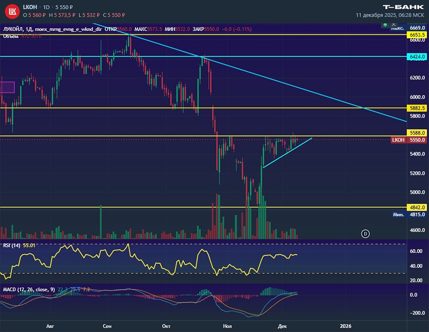Open the Объем volume indicator legend
Screen dimensions: 429x332
point(11,37)
